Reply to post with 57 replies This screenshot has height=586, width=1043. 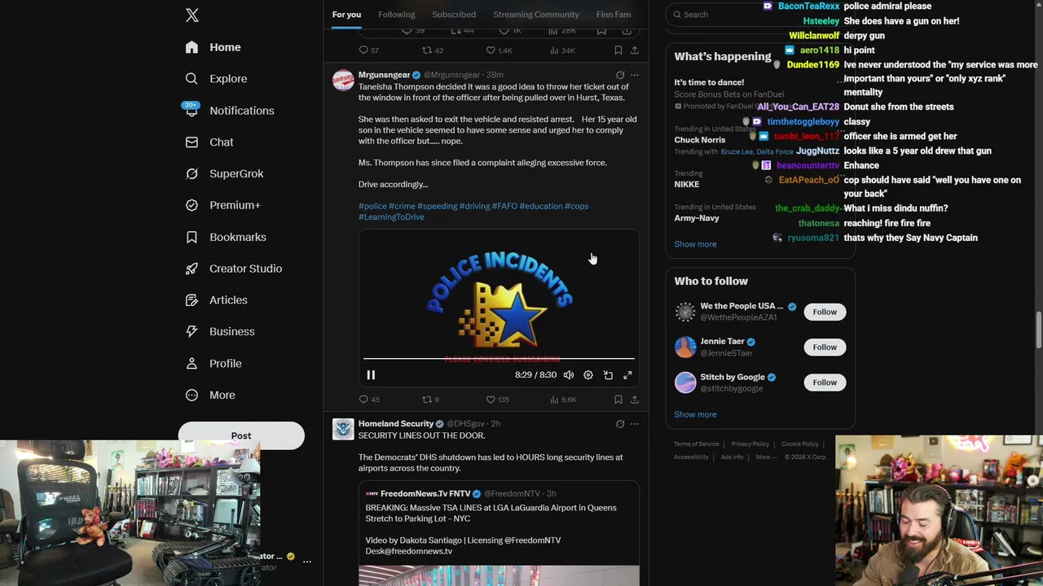click(369, 50)
